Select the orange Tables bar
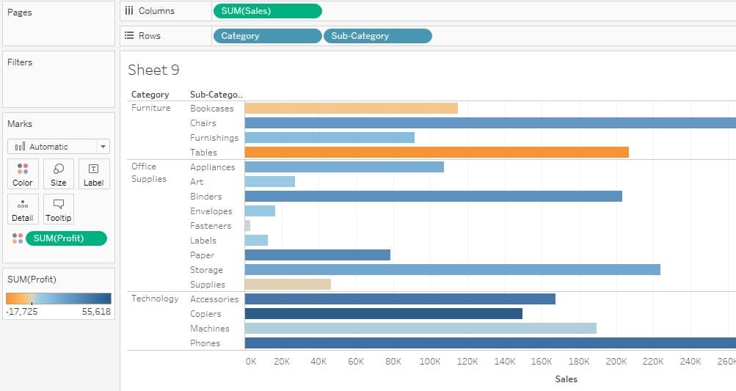Image resolution: width=736 pixels, height=391 pixels. (x=436, y=152)
